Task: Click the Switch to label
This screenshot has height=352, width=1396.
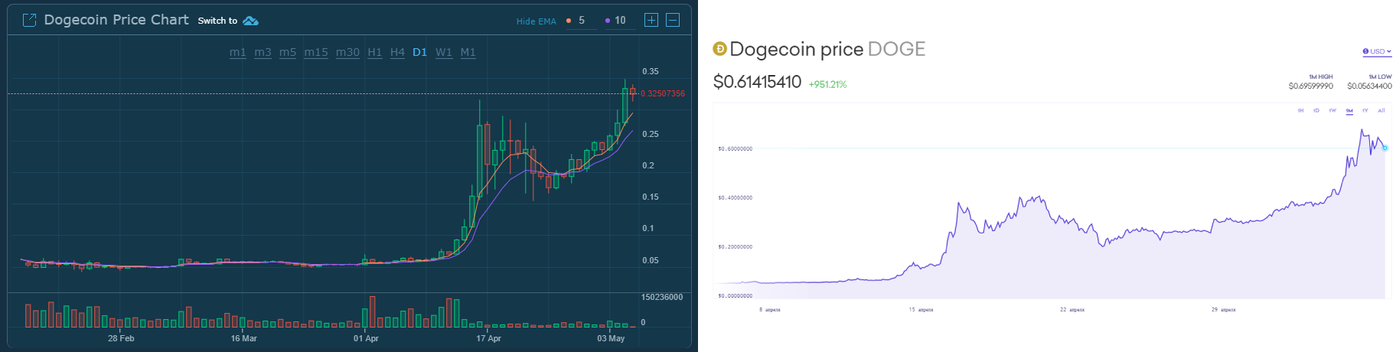Action: pos(217,21)
